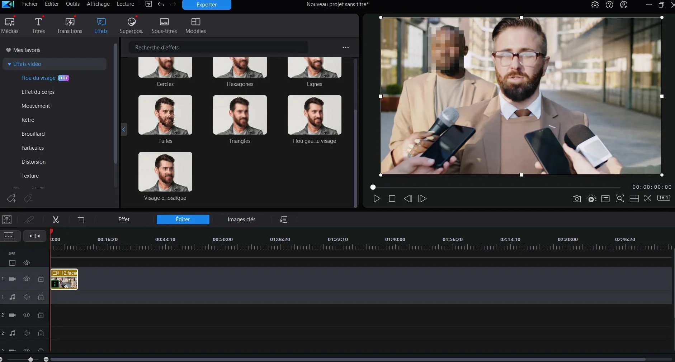Toggle visibility of video track 1
Viewport: 675px width, 362px height.
tap(27, 279)
